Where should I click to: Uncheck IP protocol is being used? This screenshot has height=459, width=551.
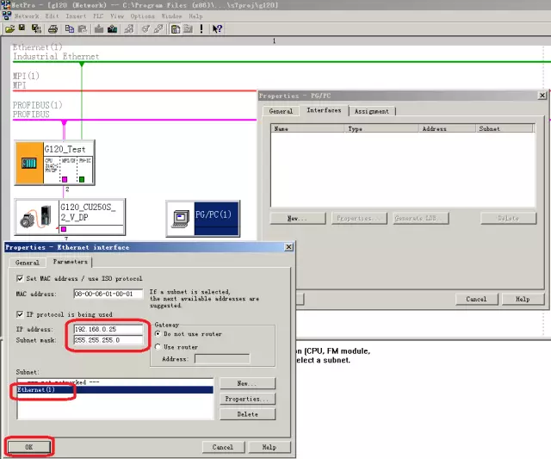[21, 314]
